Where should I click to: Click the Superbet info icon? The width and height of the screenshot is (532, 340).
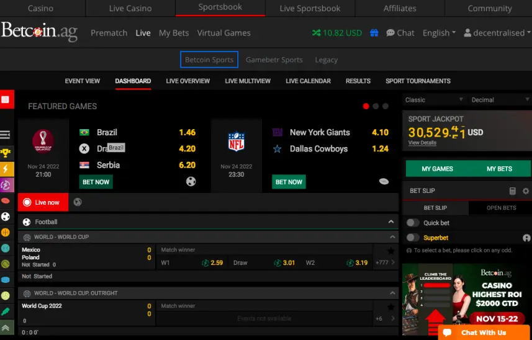click(x=526, y=238)
